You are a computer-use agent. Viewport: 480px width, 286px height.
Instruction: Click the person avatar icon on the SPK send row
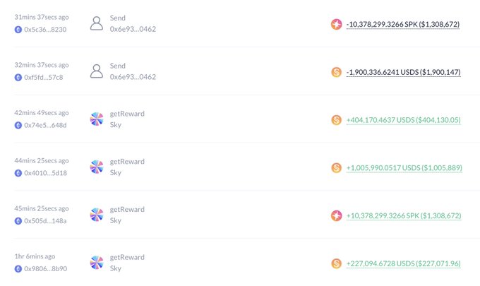[97, 23]
